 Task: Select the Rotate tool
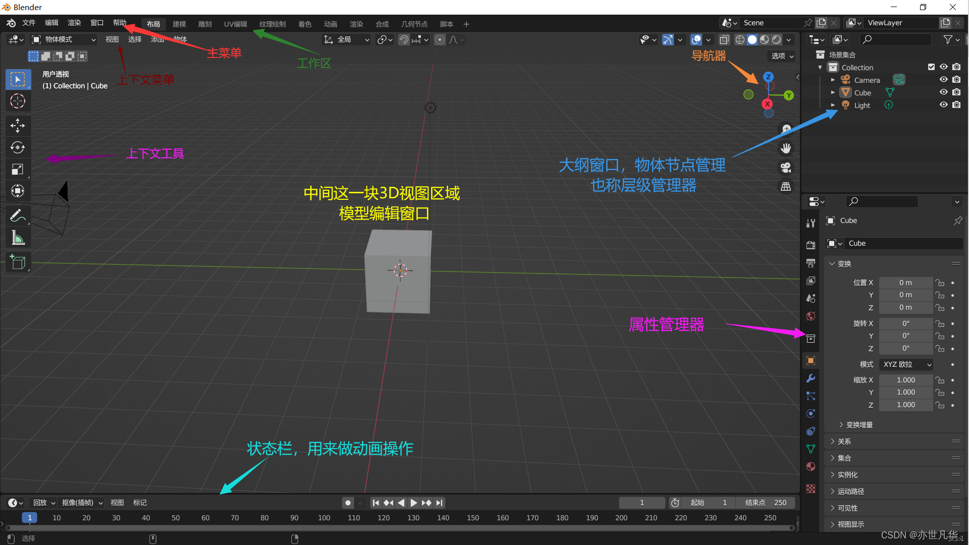pos(18,147)
